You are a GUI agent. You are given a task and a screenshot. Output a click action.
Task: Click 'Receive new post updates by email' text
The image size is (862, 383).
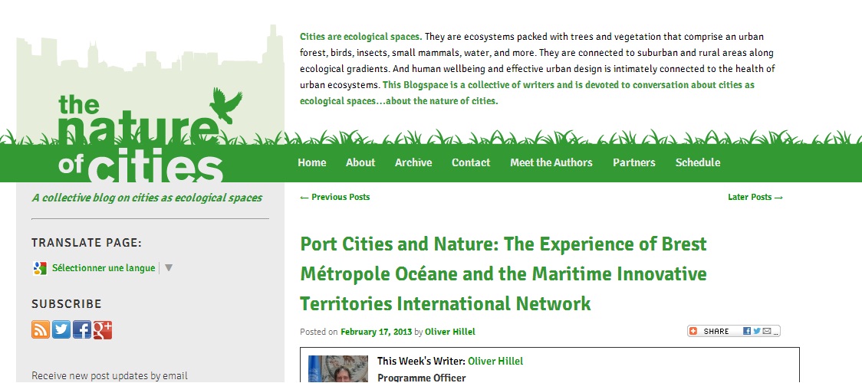pyautogui.click(x=110, y=376)
